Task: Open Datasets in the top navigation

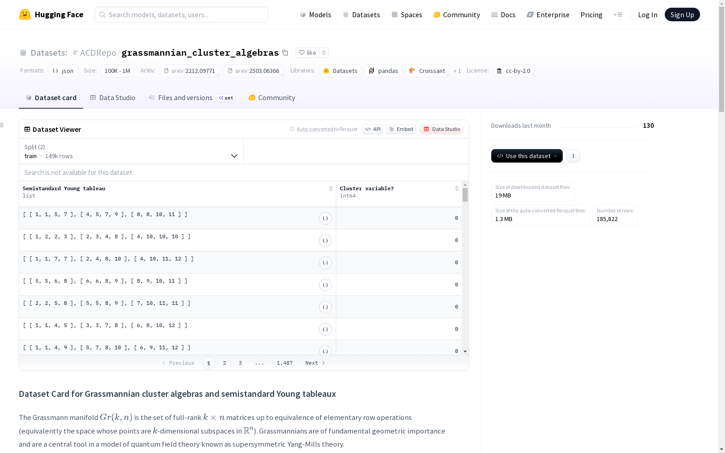Action: click(x=361, y=14)
